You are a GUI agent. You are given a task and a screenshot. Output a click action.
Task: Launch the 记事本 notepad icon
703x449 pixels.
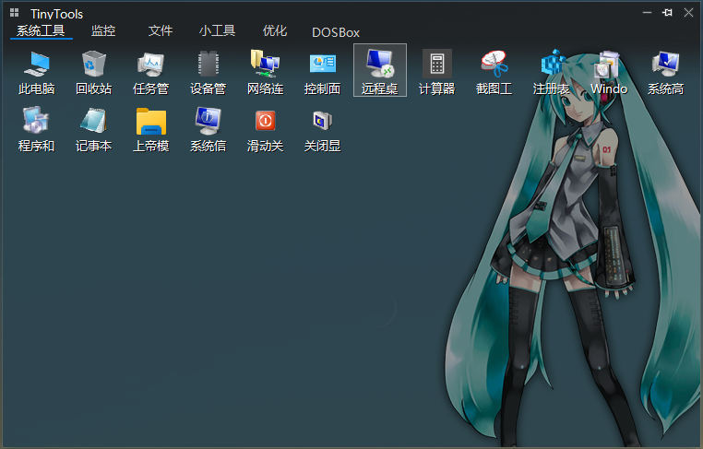(x=94, y=127)
